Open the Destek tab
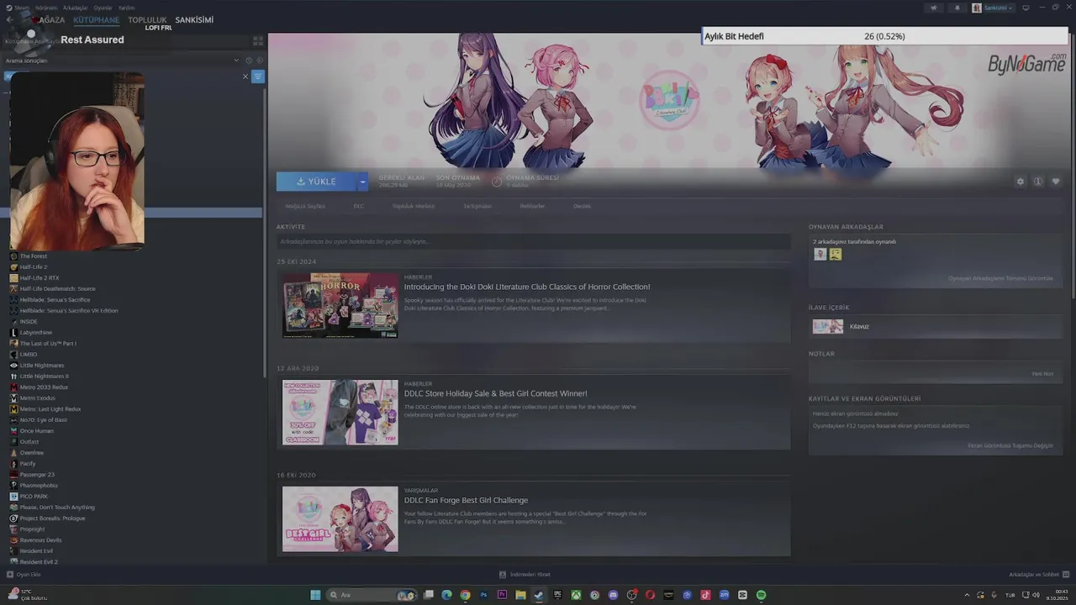This screenshot has width=1076, height=605. pyautogui.click(x=582, y=206)
